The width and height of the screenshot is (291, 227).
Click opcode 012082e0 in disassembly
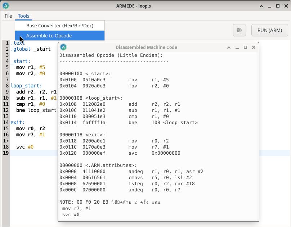coord(94,104)
